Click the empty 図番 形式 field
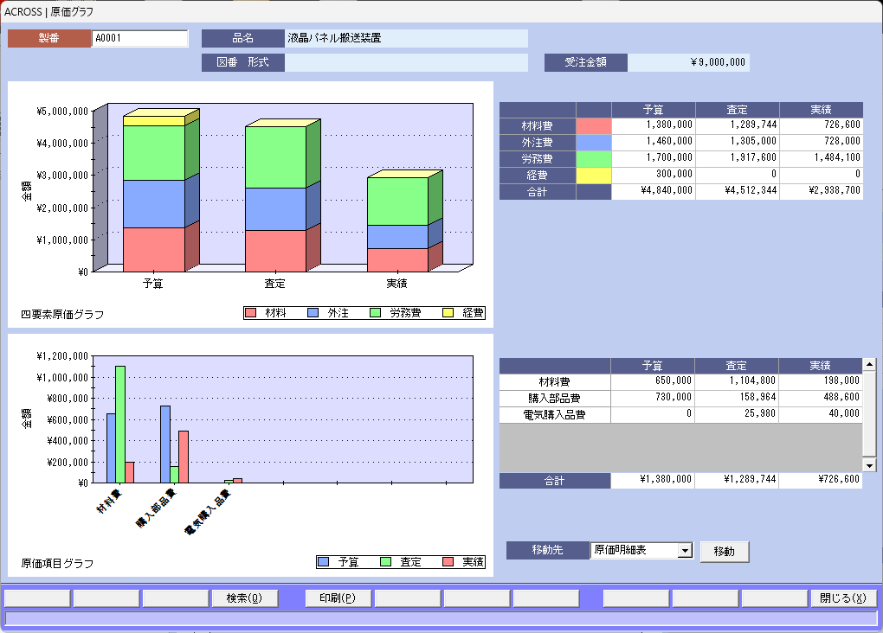883x633 pixels. click(406, 62)
